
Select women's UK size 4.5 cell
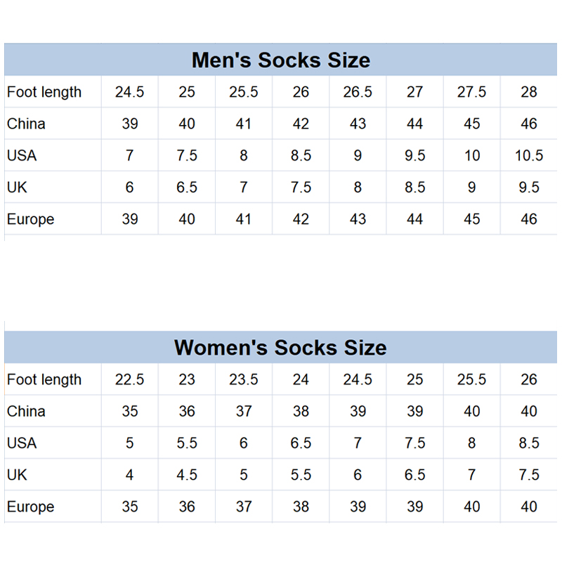187,475
